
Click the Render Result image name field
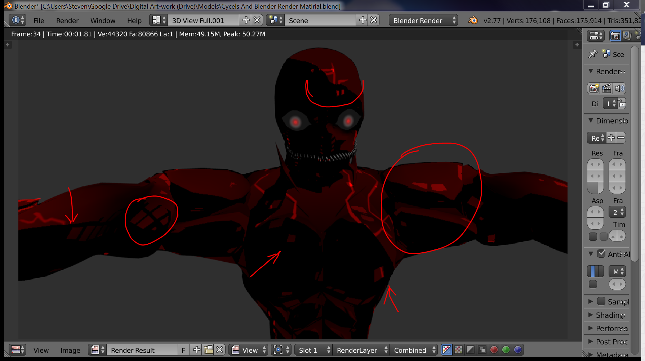[142, 350]
